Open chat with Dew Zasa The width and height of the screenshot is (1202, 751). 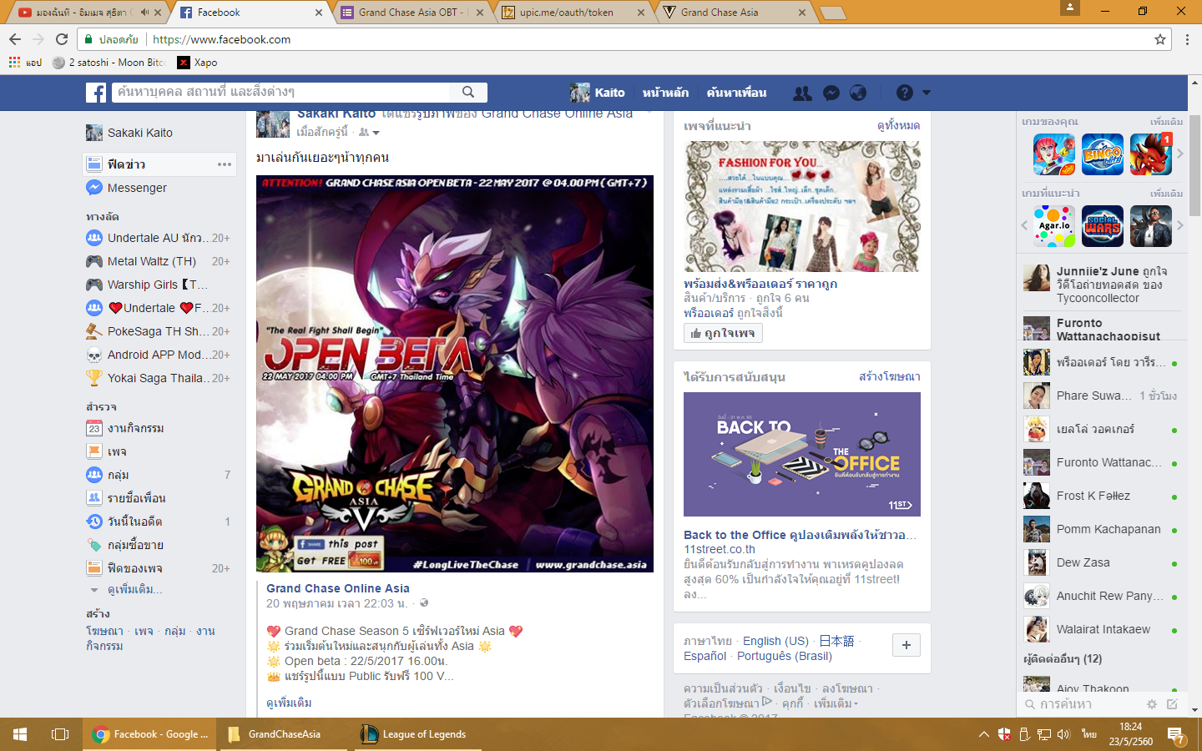[1102, 562]
